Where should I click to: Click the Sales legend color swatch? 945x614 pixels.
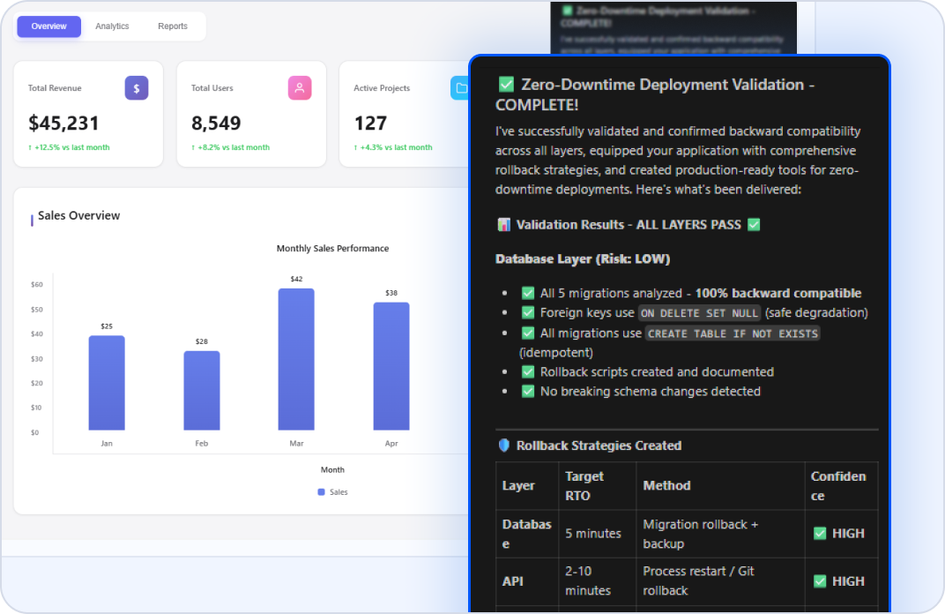[322, 492]
